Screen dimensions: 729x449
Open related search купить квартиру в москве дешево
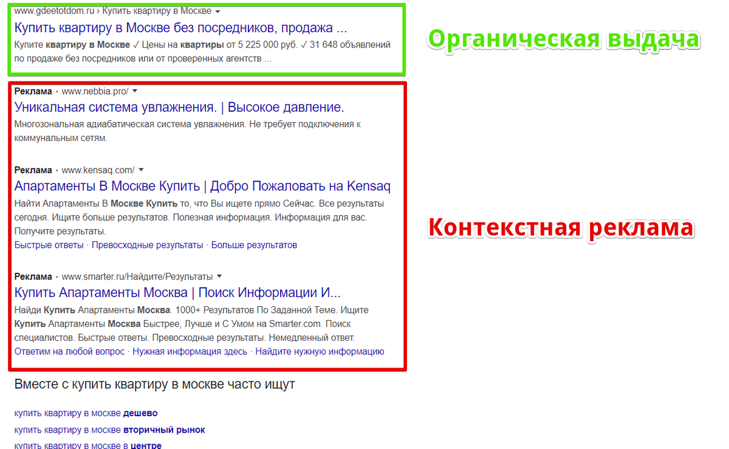85,413
